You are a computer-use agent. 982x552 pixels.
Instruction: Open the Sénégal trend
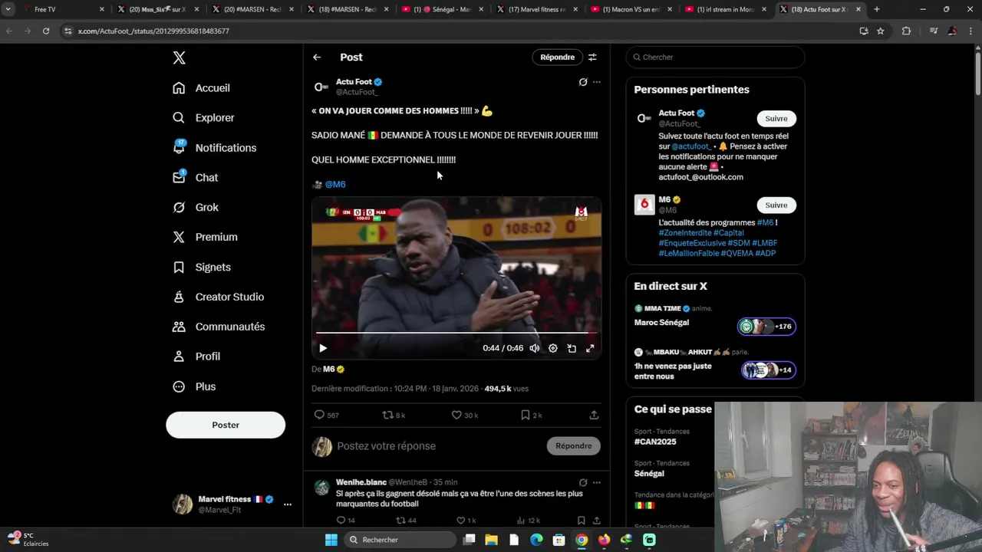coord(649,475)
